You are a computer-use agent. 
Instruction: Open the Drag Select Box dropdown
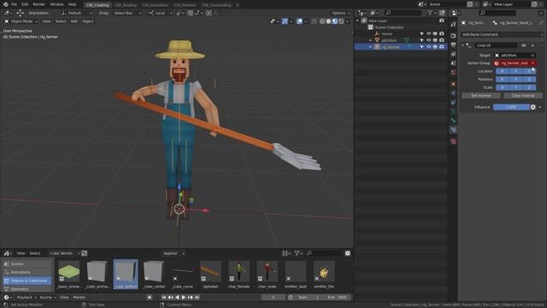click(127, 13)
